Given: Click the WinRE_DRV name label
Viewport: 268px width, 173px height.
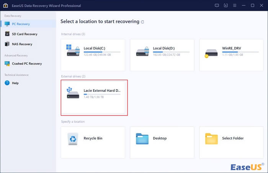Looking at the screenshot, I should tap(231, 48).
